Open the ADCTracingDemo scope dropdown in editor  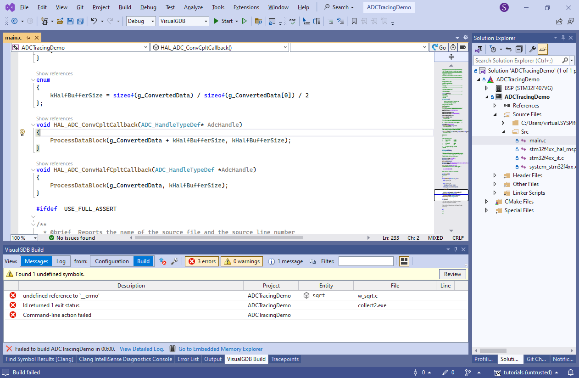pos(80,47)
